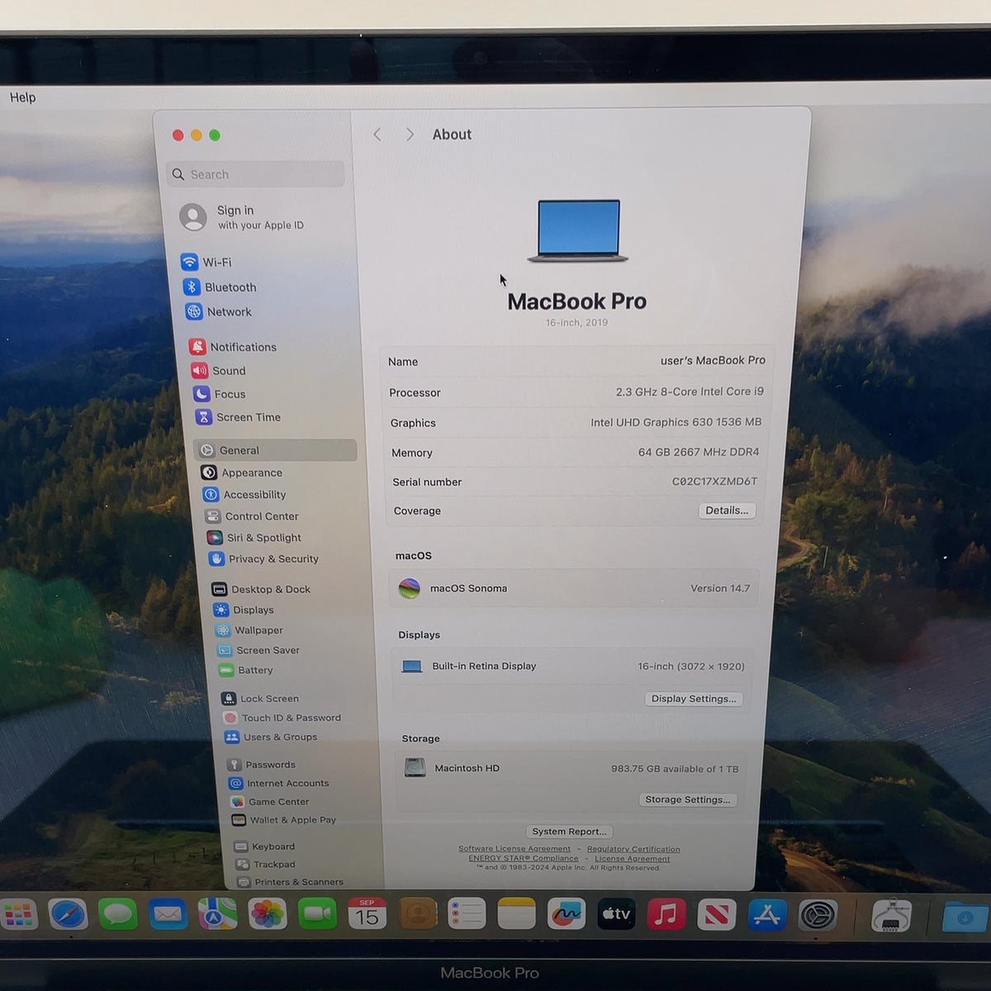
Task: Open Storage Settings
Action: pyautogui.click(x=688, y=799)
